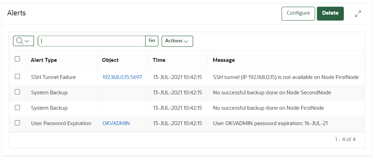Select the SecondNode System Backup alert checkbox
Image resolution: width=374 pixels, height=159 pixels.
coord(17,92)
